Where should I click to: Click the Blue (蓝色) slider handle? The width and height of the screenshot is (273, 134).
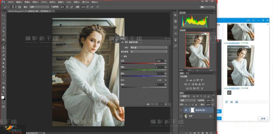[144, 77]
